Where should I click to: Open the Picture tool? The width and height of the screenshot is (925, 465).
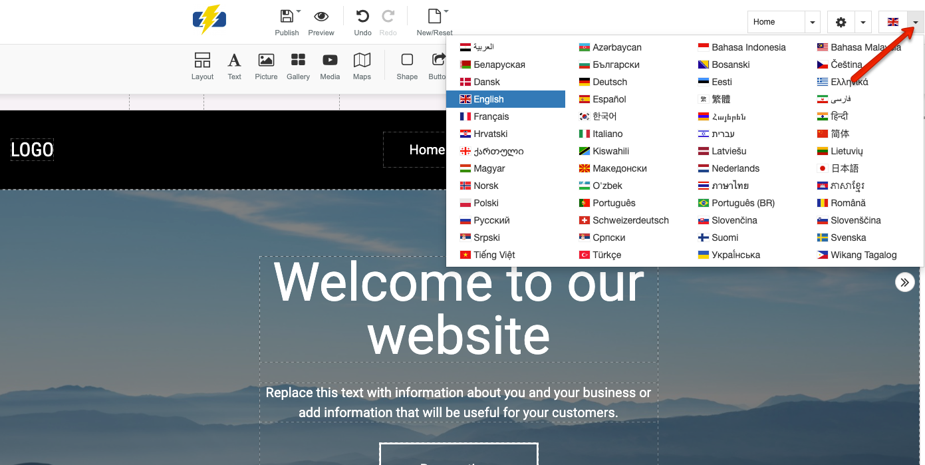pos(266,65)
